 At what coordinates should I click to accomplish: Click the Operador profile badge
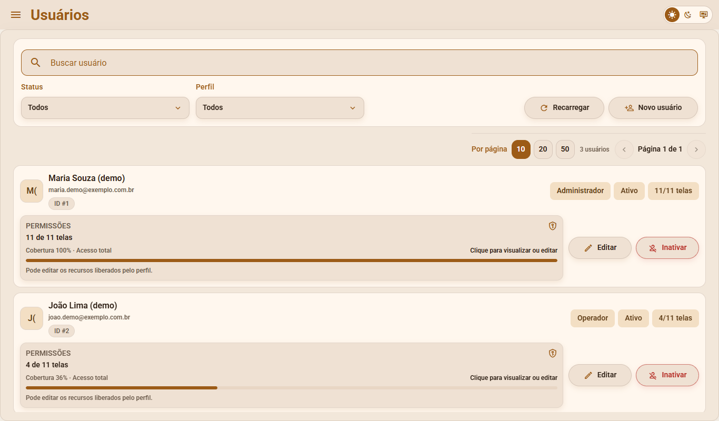pyautogui.click(x=593, y=318)
